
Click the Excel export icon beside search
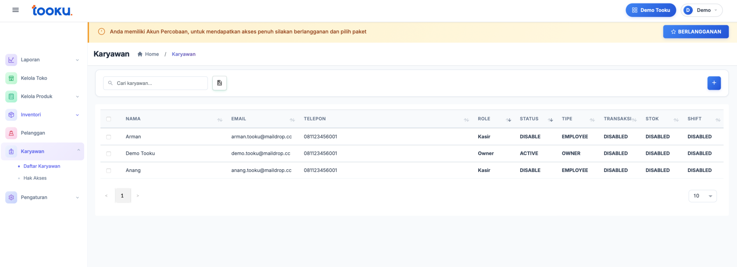click(x=219, y=83)
